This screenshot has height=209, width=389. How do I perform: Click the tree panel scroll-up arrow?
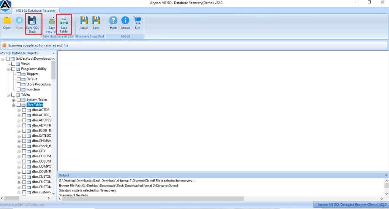pyautogui.click(x=53, y=59)
